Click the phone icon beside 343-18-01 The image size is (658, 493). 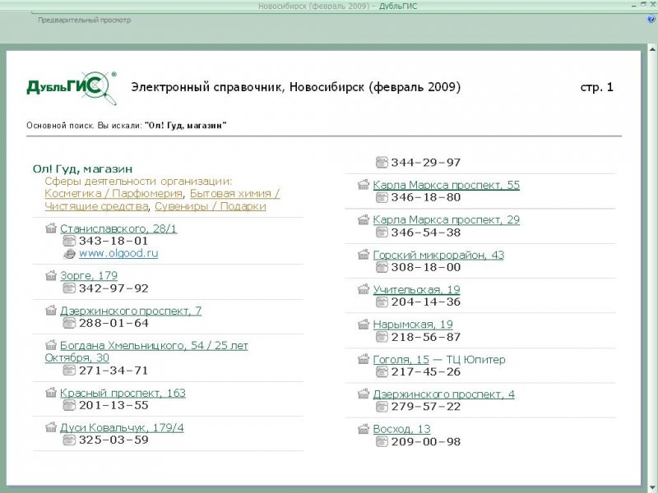[69, 241]
